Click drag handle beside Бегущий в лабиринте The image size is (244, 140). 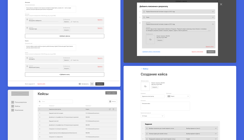click(27, 20)
